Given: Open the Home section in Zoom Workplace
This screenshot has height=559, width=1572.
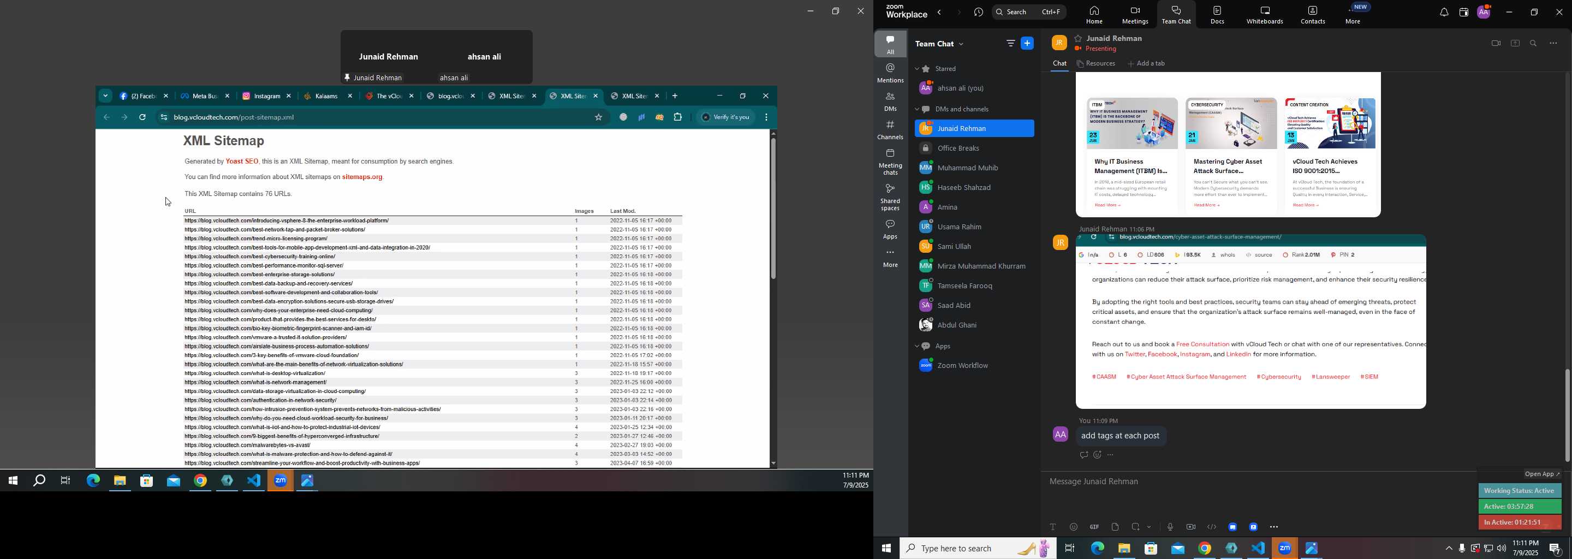Looking at the screenshot, I should pyautogui.click(x=1093, y=15).
